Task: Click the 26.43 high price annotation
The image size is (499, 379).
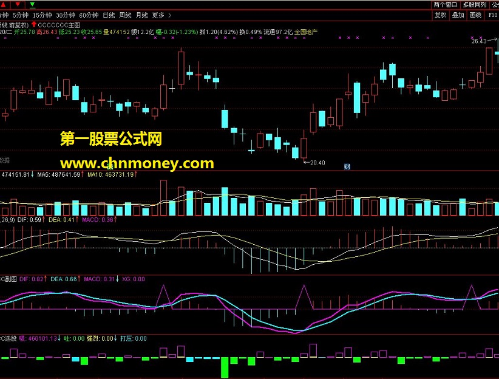Action: pyautogui.click(x=479, y=41)
